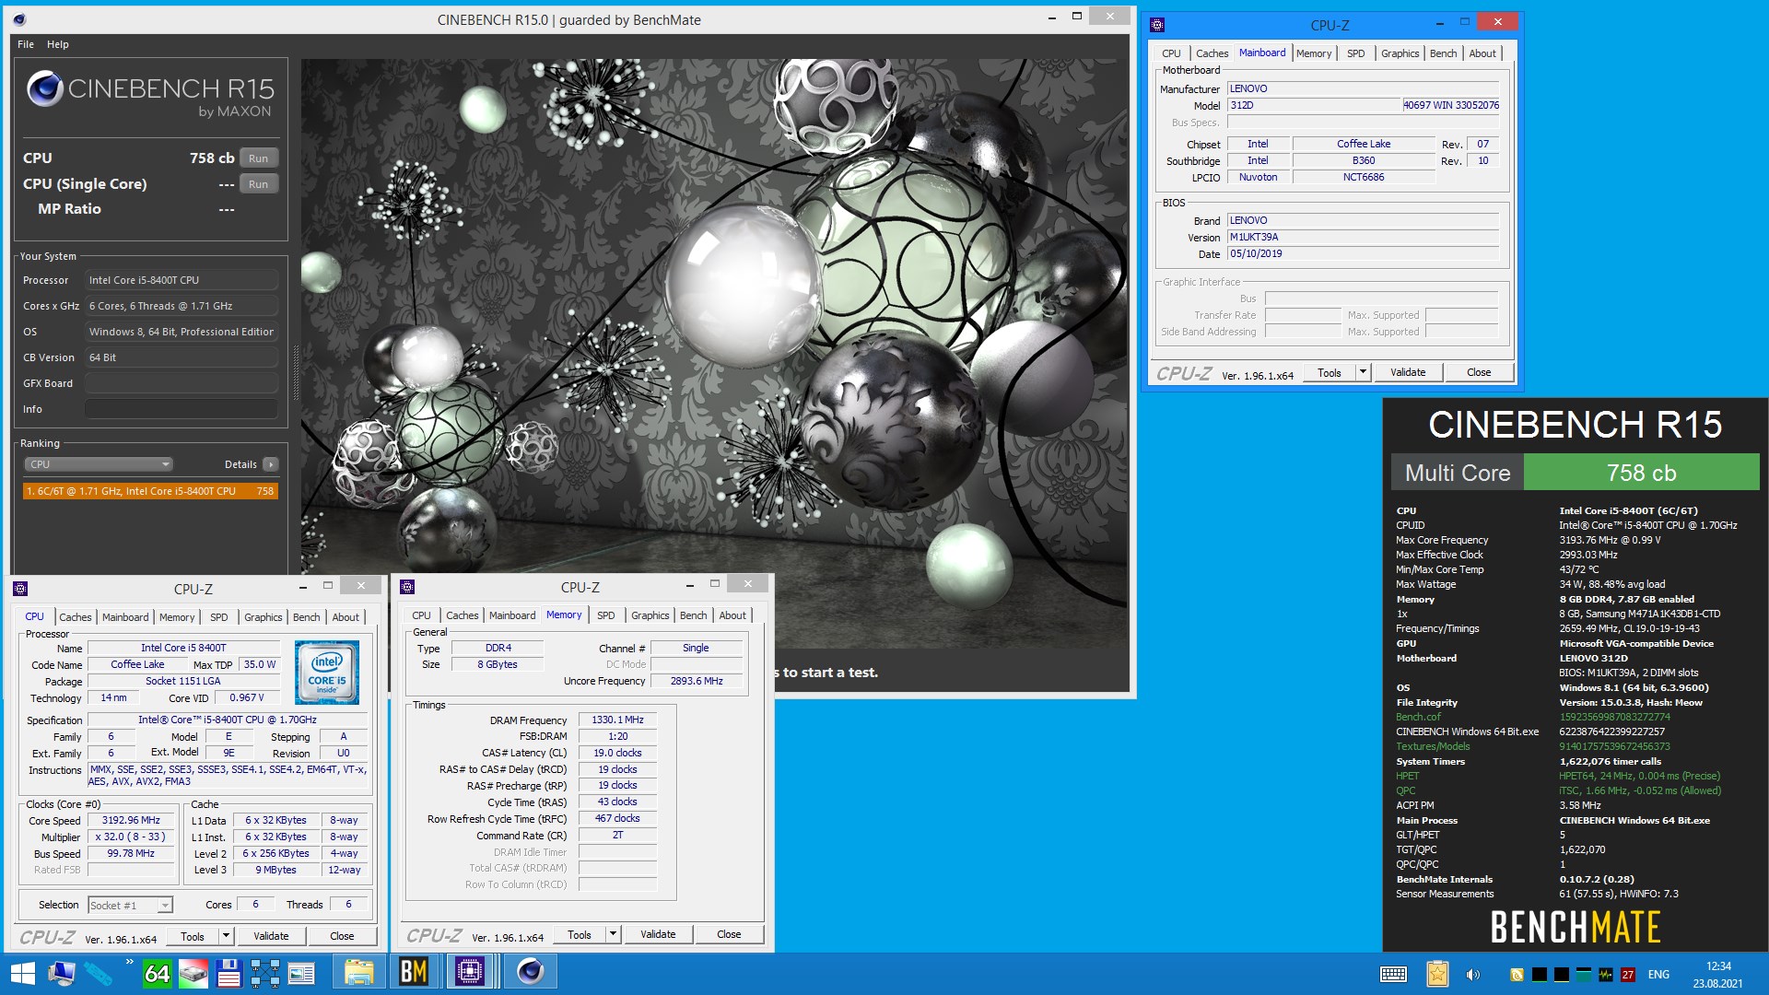Click Validate in bottom-left CPU-Z
This screenshot has width=1769, height=995.
coord(271,936)
